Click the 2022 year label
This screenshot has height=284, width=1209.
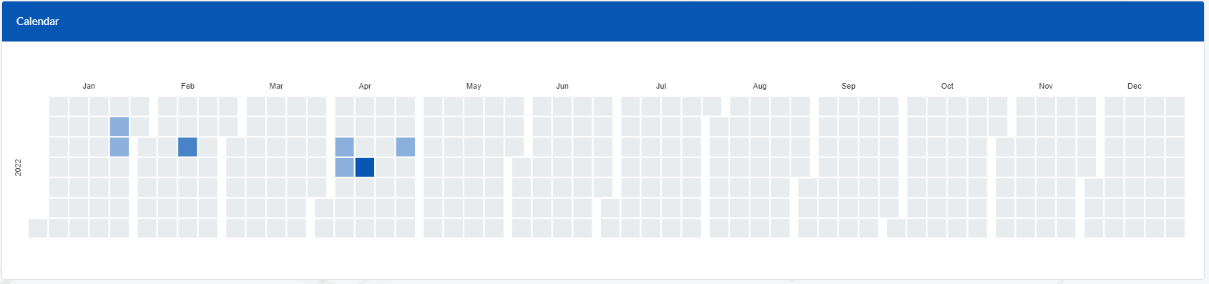tap(19, 167)
